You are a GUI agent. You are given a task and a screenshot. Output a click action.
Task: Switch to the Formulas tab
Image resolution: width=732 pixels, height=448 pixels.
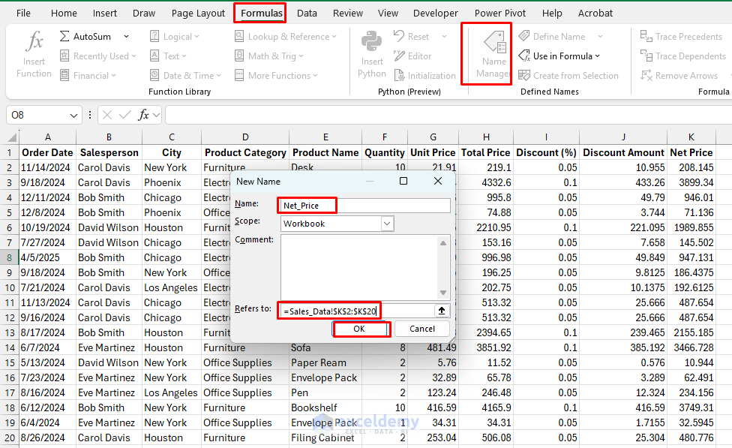(x=262, y=13)
